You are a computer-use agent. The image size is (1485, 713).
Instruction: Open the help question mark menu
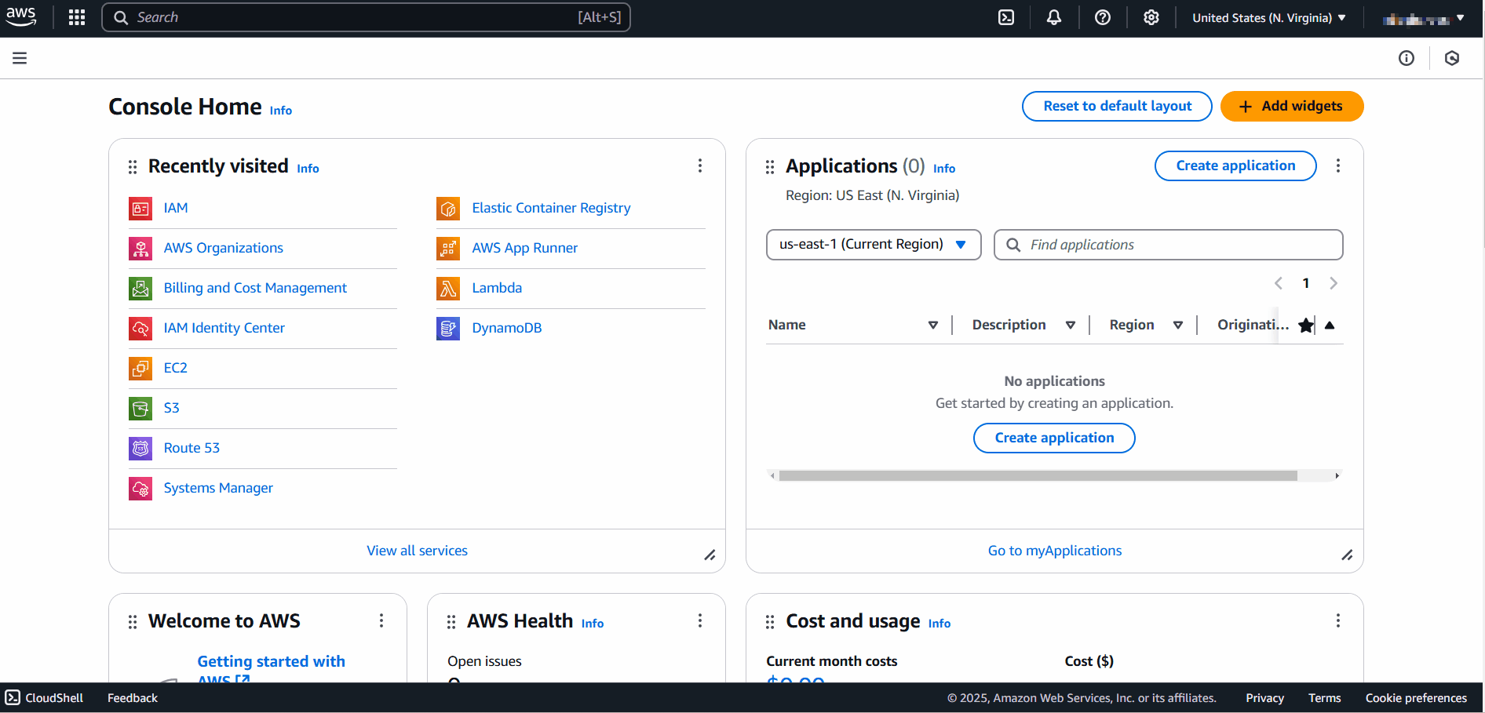pyautogui.click(x=1103, y=17)
